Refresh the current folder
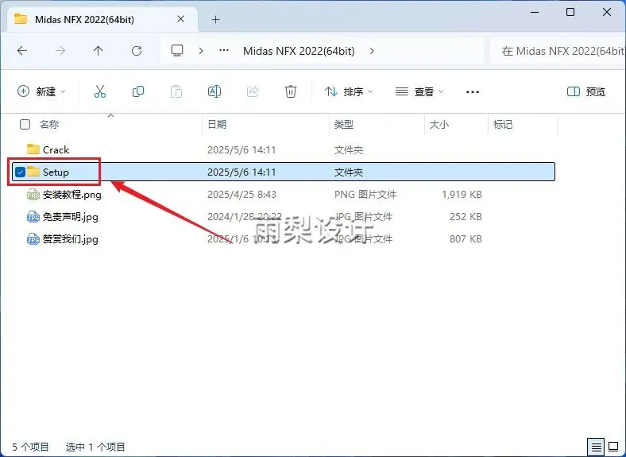The height and width of the screenshot is (457, 626). click(x=137, y=51)
